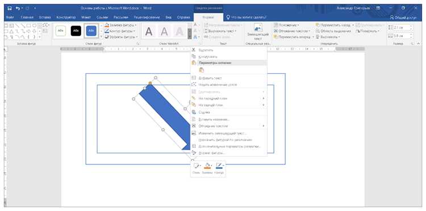Select the first dark WordArt style A
Image resolution: width=426 pixels, height=211 pixels.
pyautogui.click(x=149, y=31)
